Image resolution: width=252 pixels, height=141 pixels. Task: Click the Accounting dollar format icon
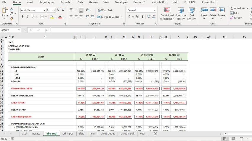click(129, 17)
